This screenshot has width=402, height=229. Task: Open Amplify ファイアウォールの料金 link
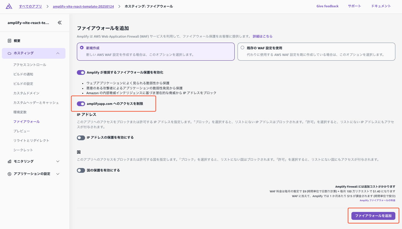tap(377, 200)
